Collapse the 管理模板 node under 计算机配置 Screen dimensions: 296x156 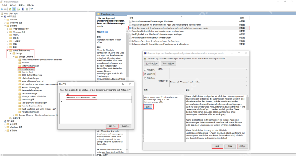pos(5,26)
